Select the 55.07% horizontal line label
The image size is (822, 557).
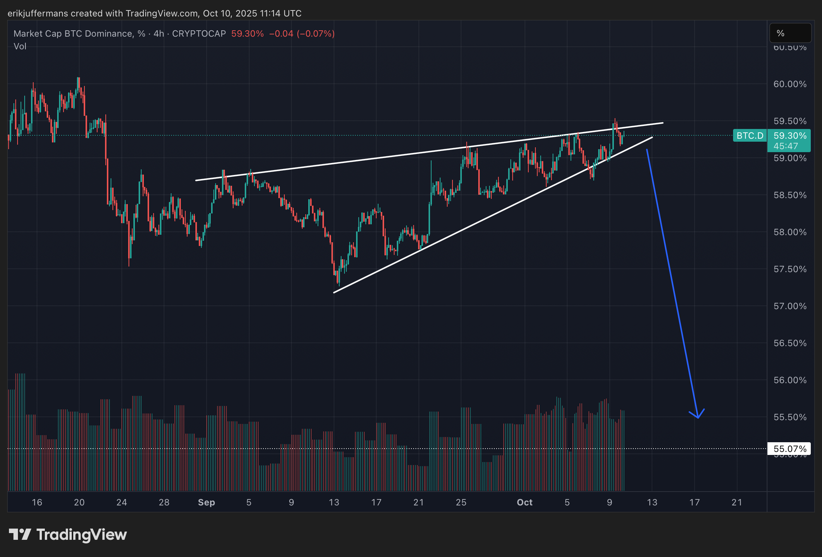click(789, 449)
